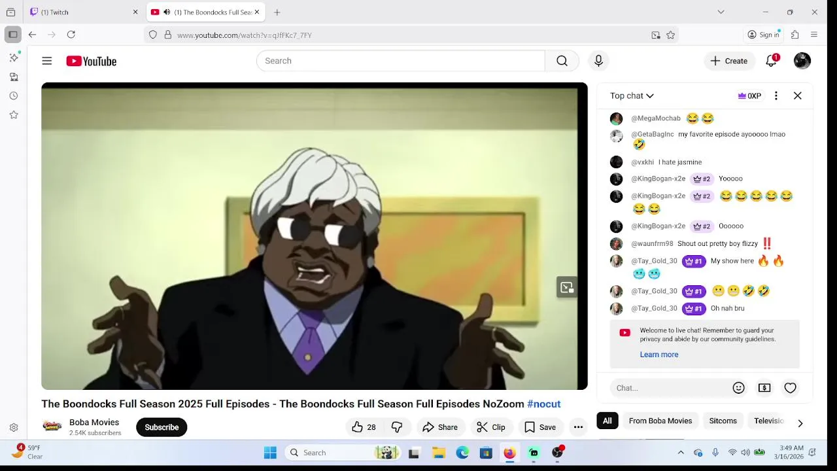Open a new browser tab
This screenshot has height=471, width=837.
[x=277, y=12]
